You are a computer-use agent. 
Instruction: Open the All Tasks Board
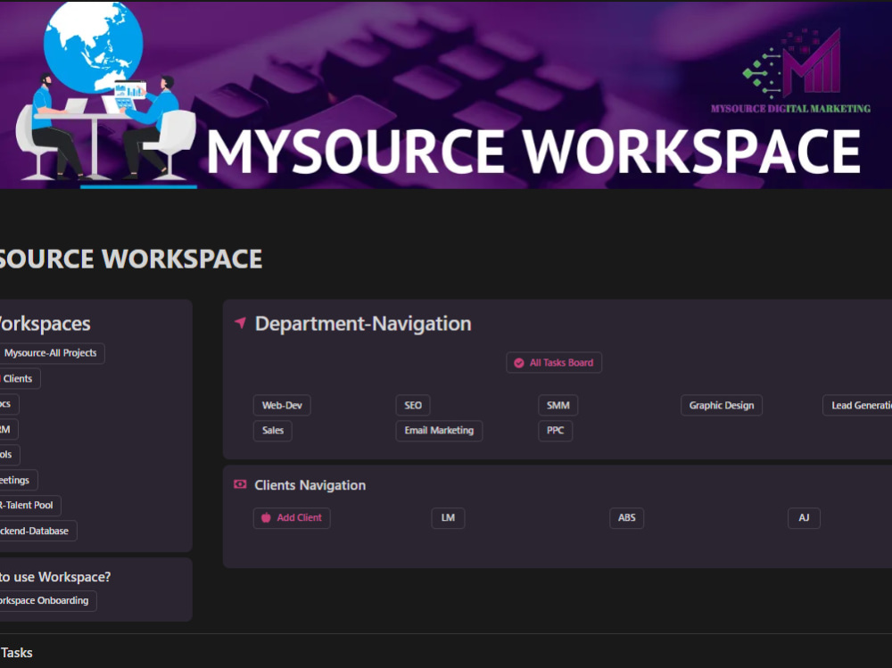coord(554,363)
